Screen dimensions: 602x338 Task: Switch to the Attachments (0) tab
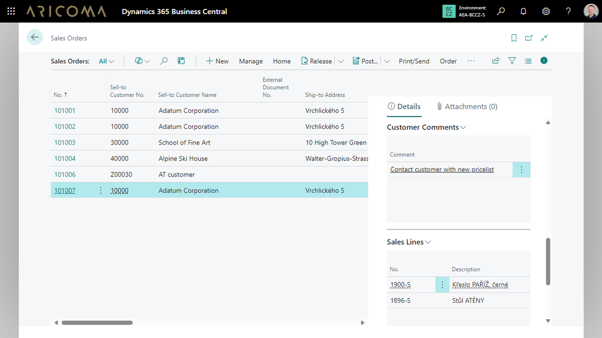click(x=467, y=107)
